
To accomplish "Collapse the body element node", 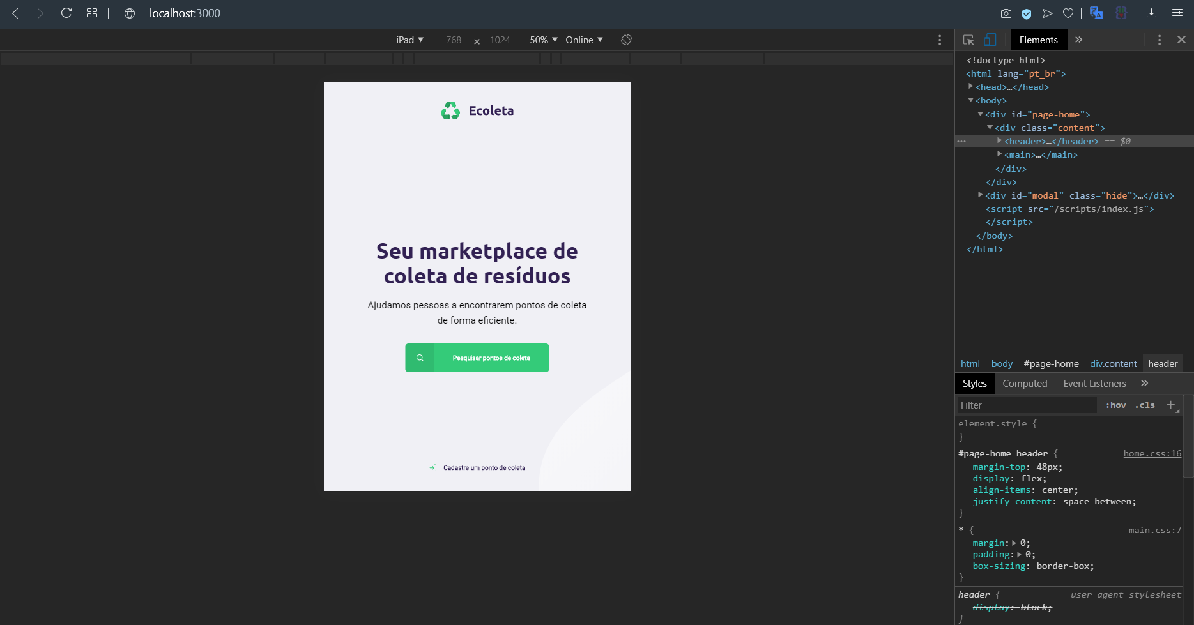I will coord(970,100).
